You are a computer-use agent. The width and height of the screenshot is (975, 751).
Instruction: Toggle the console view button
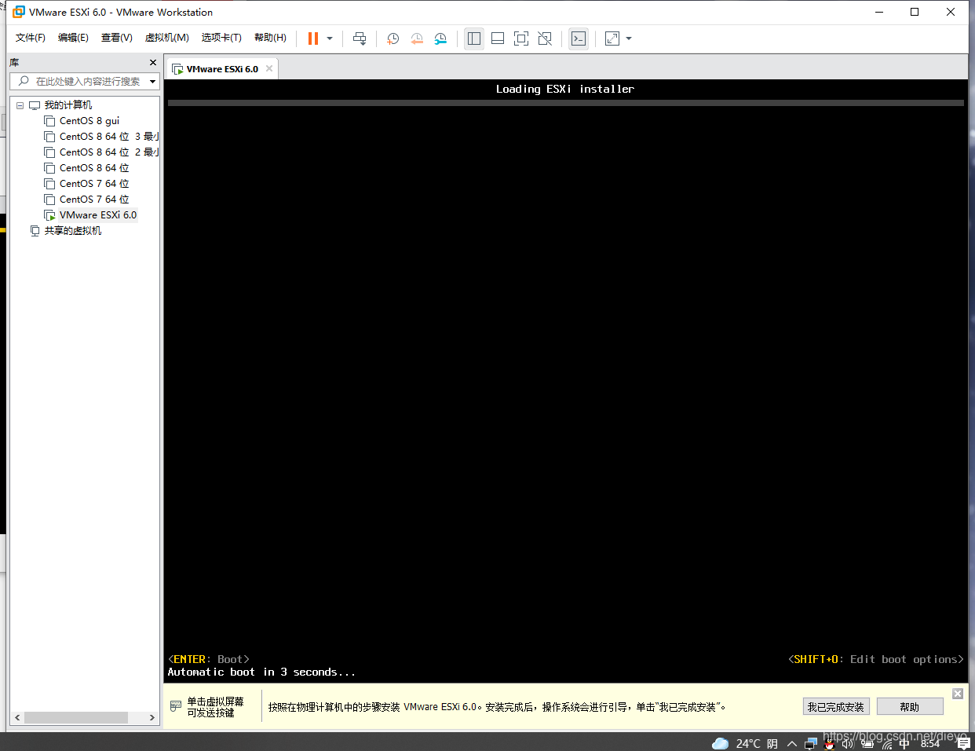point(579,38)
